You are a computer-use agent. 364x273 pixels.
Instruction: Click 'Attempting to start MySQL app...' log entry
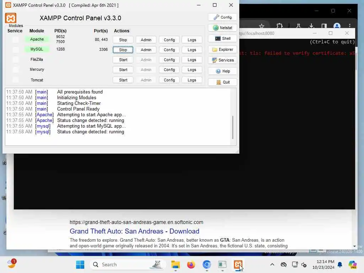click(91, 126)
